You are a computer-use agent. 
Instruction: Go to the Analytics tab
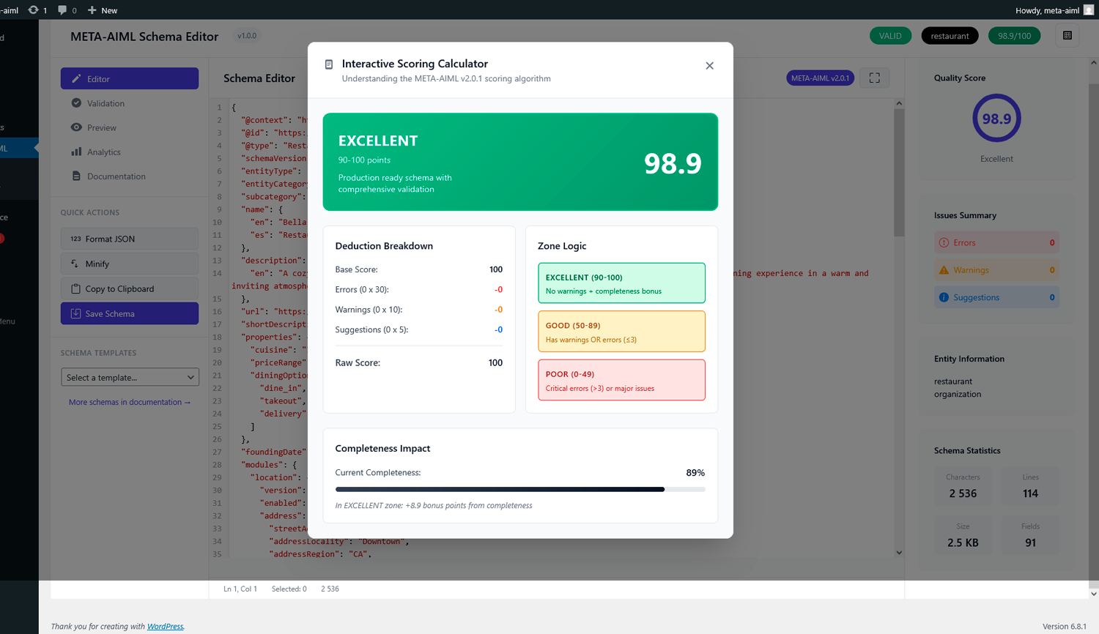click(x=130, y=152)
